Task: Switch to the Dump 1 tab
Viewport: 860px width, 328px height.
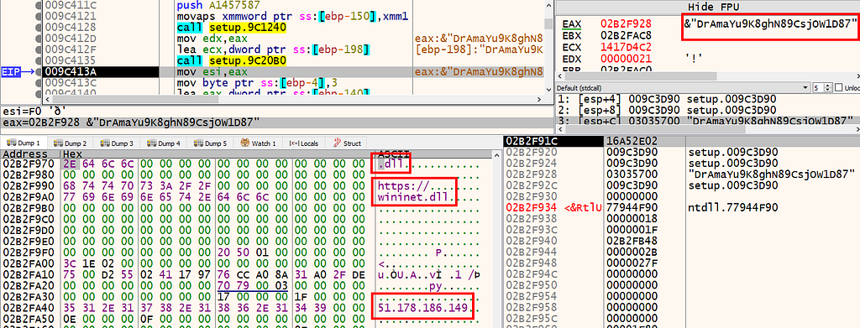Action: [24, 143]
